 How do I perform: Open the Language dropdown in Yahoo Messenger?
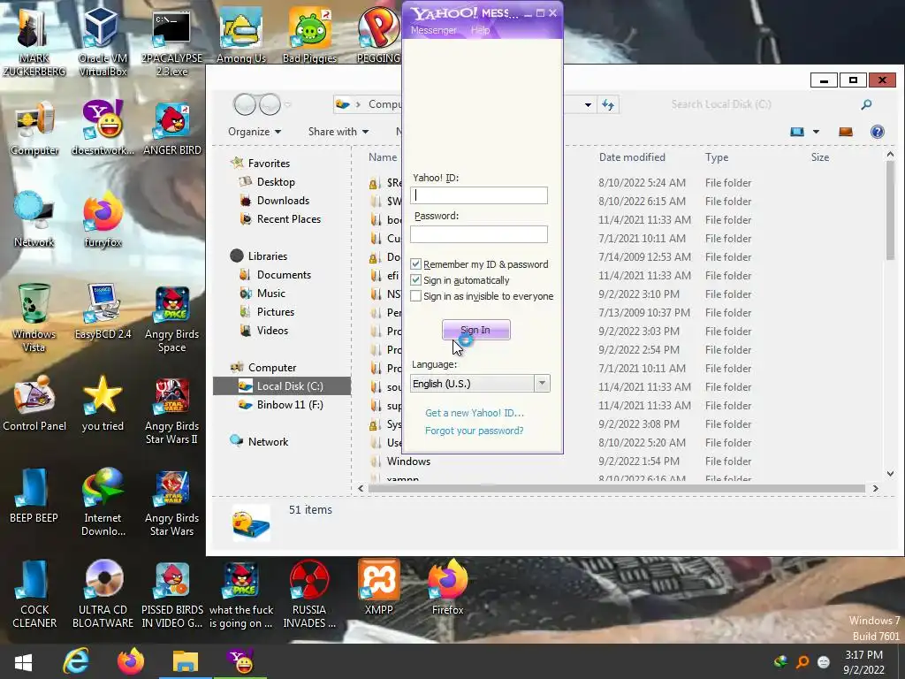tap(542, 384)
